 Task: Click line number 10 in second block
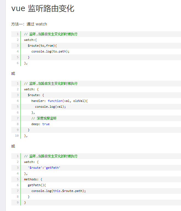click(17, 136)
